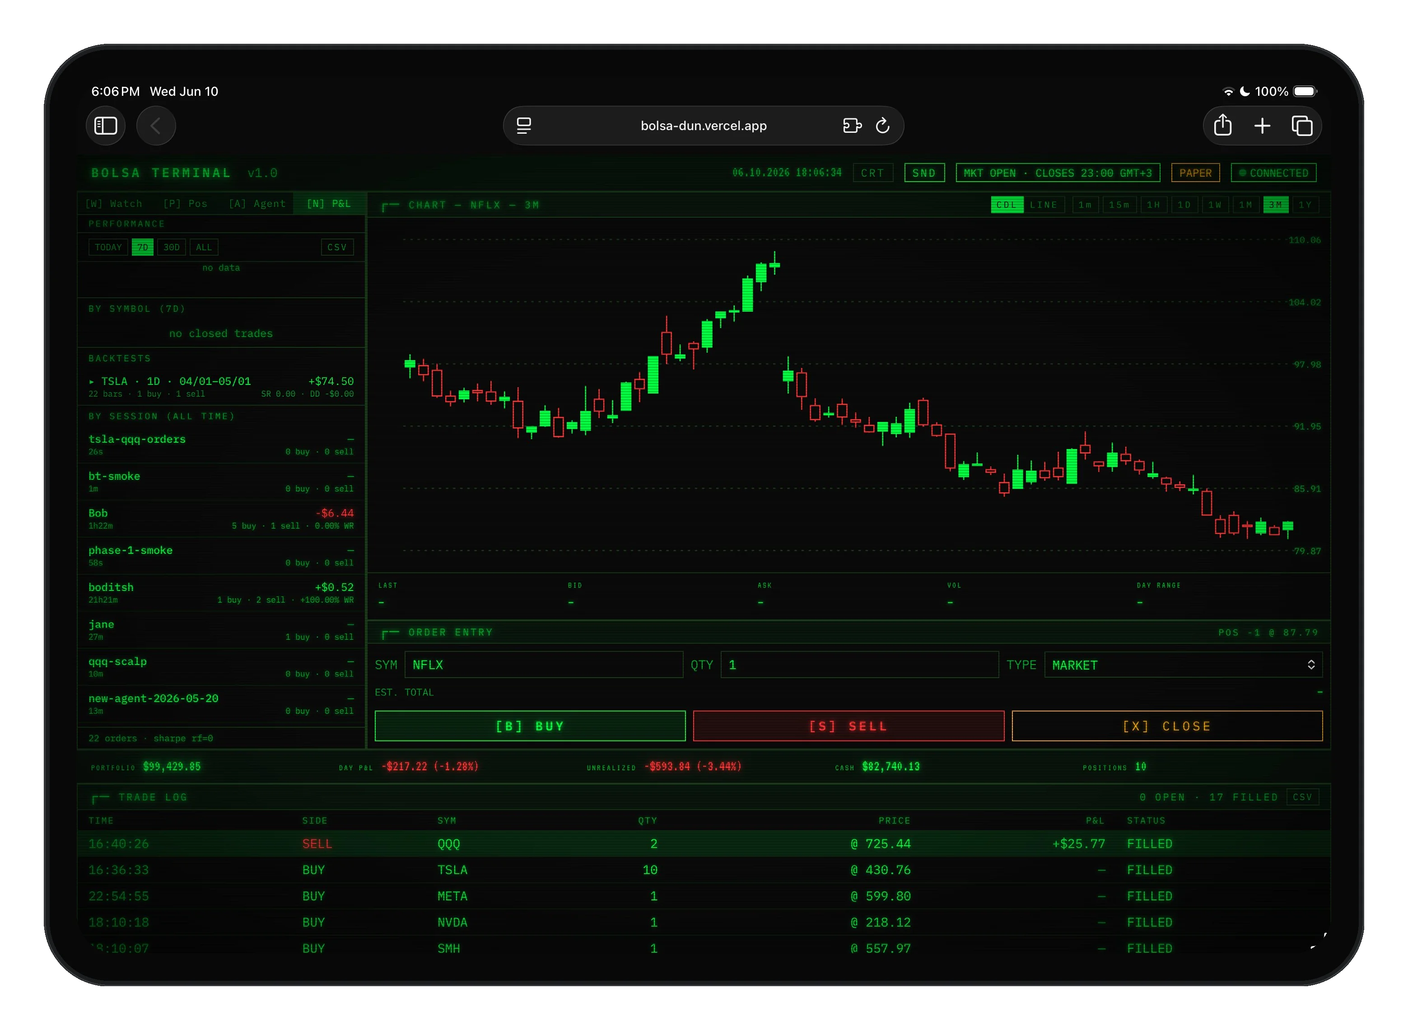This screenshot has width=1408, height=1030.
Task: Open the bt-smoke session row
Action: [221, 481]
